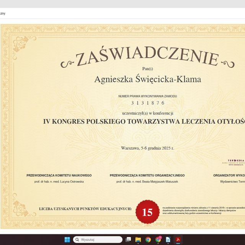Click PRZEWODNICZĄCA KOMITETU ORGANIZACYJNEGO heading

point(147,175)
